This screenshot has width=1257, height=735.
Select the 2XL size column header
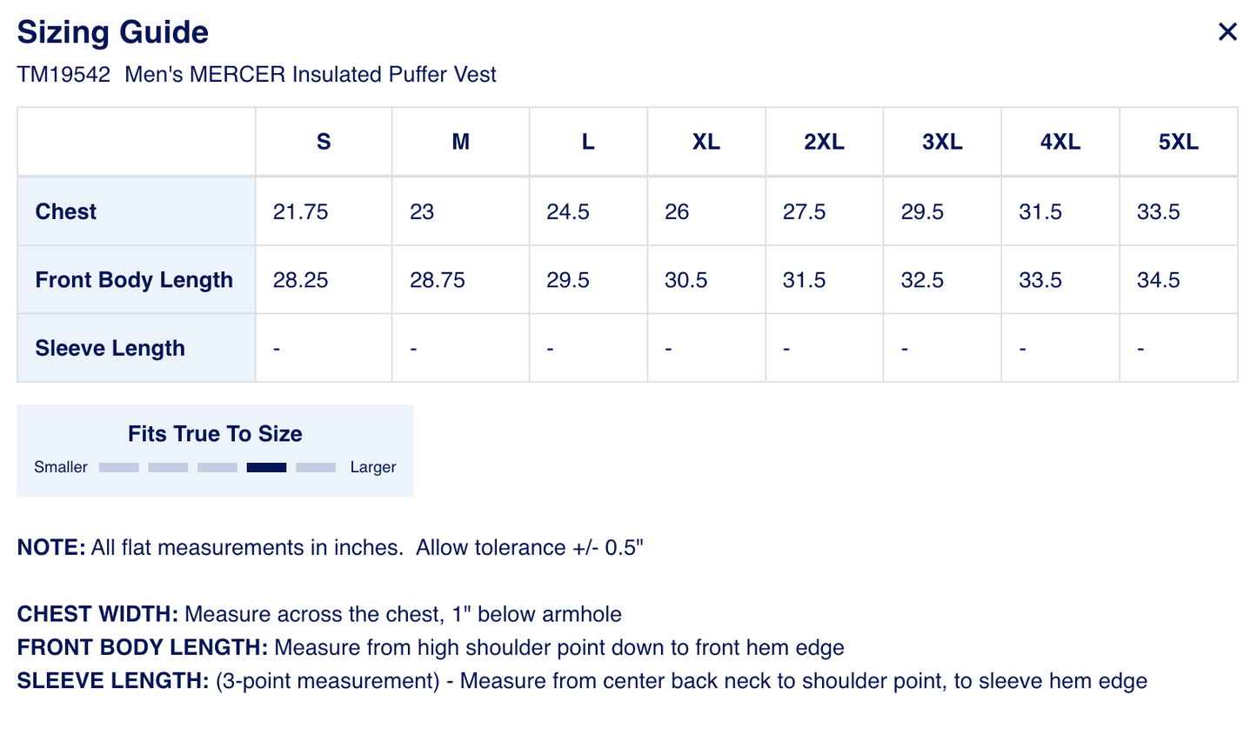(824, 142)
